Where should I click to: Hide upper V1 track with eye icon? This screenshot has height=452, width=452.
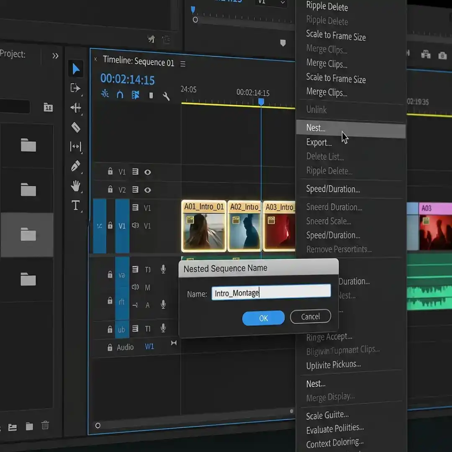pyautogui.click(x=148, y=172)
